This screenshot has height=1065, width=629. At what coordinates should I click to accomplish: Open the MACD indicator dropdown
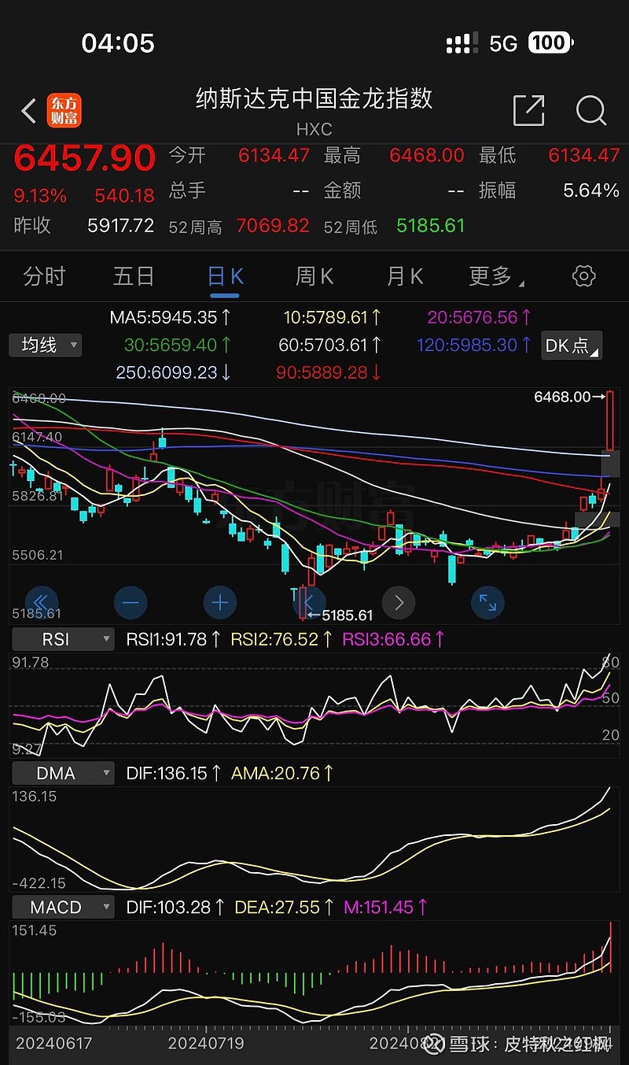62,907
